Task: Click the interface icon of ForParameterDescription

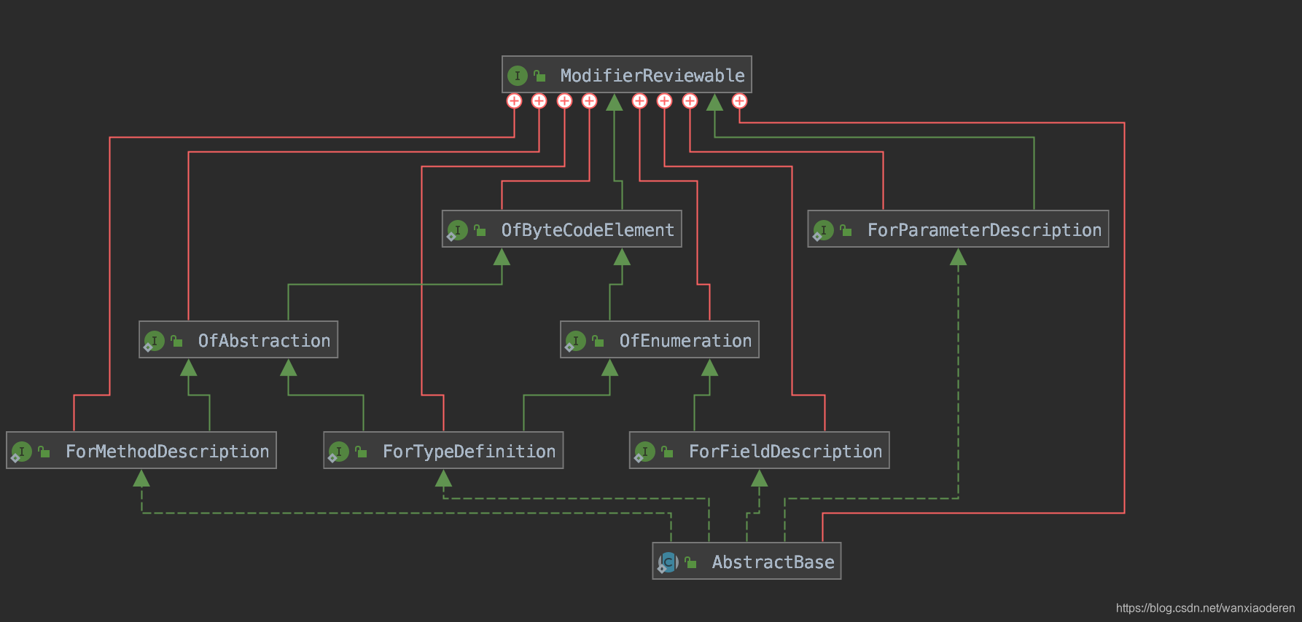Action: pyautogui.click(x=823, y=230)
